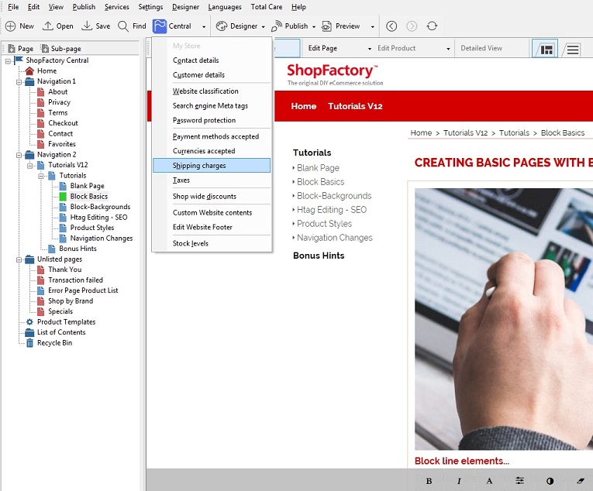Click the Tutorials V12 red navigation link
Image resolution: width=593 pixels, height=491 pixels.
(x=355, y=106)
